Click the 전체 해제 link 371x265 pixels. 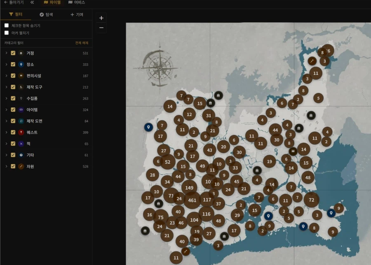pyautogui.click(x=81, y=43)
